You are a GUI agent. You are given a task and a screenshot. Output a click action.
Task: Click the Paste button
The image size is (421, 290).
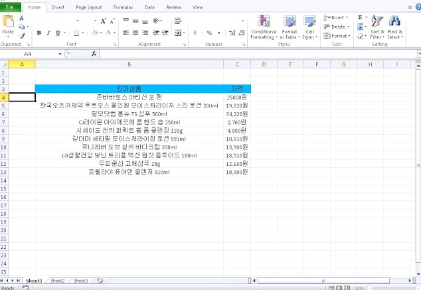pyautogui.click(x=8, y=26)
